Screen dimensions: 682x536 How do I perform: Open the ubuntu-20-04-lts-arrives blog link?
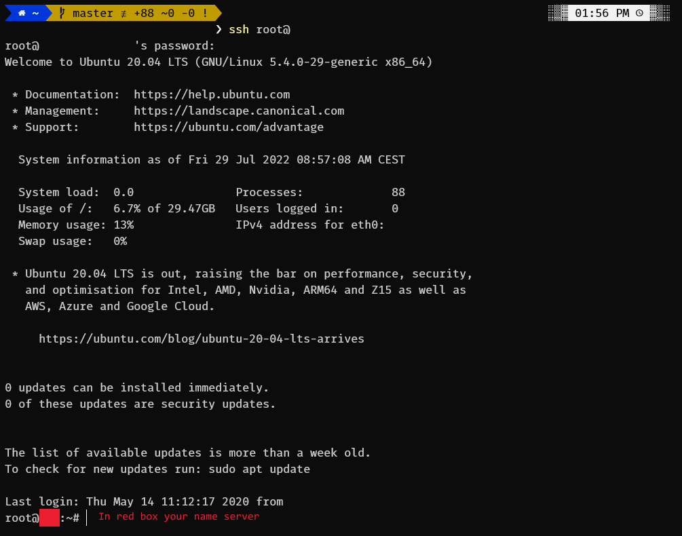[202, 339]
